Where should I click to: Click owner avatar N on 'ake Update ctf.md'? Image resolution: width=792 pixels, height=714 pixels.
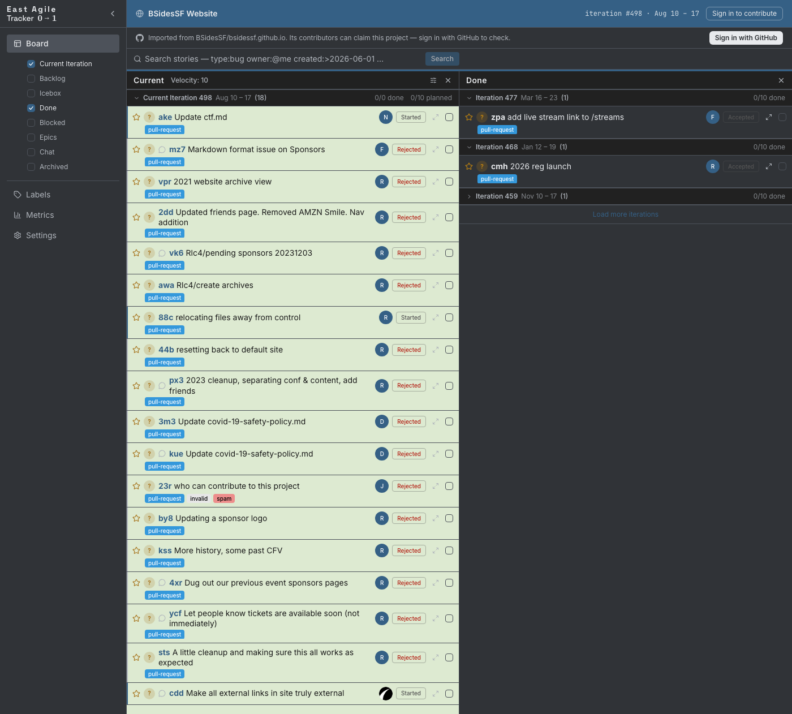[386, 117]
